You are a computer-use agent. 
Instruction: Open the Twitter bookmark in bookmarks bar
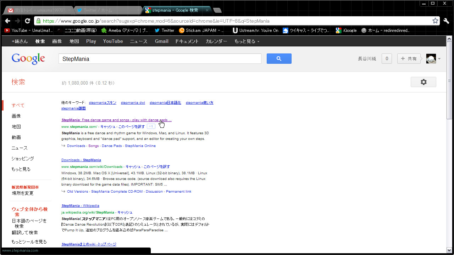[165, 30]
